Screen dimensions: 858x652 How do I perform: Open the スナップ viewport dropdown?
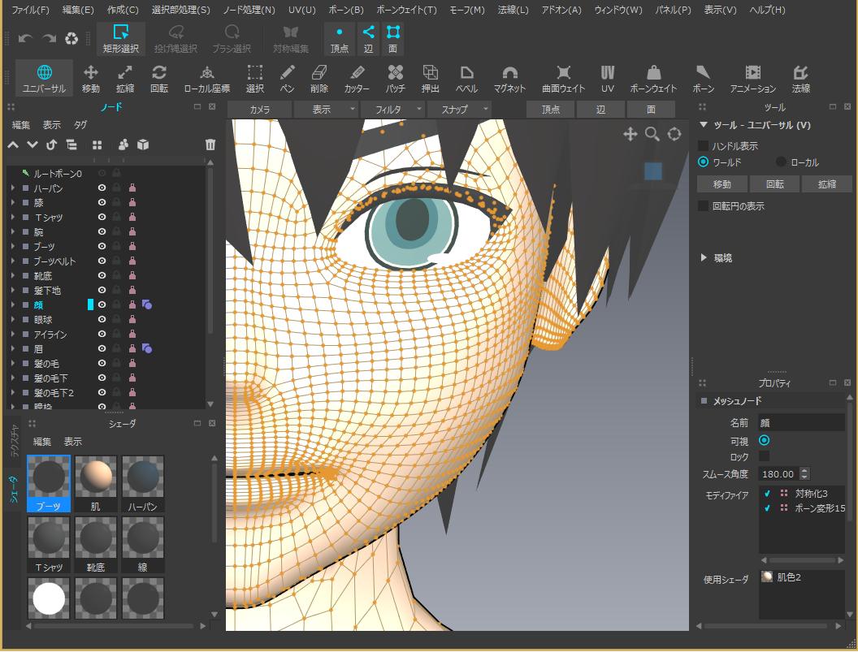coord(458,110)
